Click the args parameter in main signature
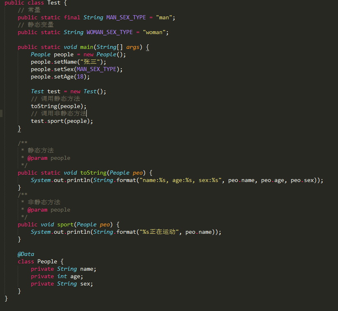The height and width of the screenshot is (311, 338). pos(132,47)
